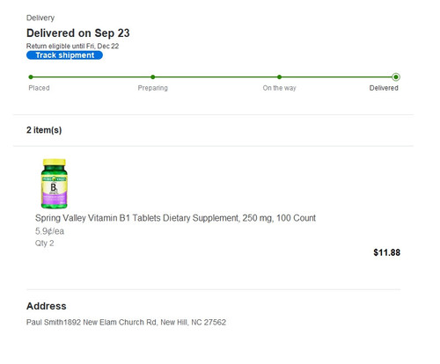Viewport: 440px width, 364px height.
Task: Click the Placed step label
Action: 39,88
